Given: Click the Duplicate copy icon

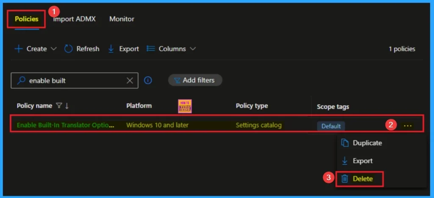Looking at the screenshot, I should click(345, 143).
